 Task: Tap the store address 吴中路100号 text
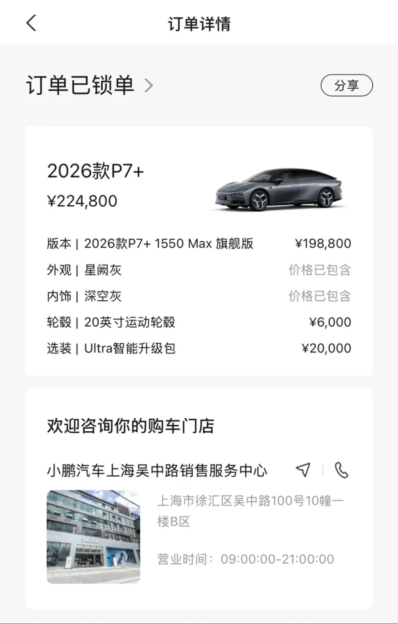(x=250, y=511)
